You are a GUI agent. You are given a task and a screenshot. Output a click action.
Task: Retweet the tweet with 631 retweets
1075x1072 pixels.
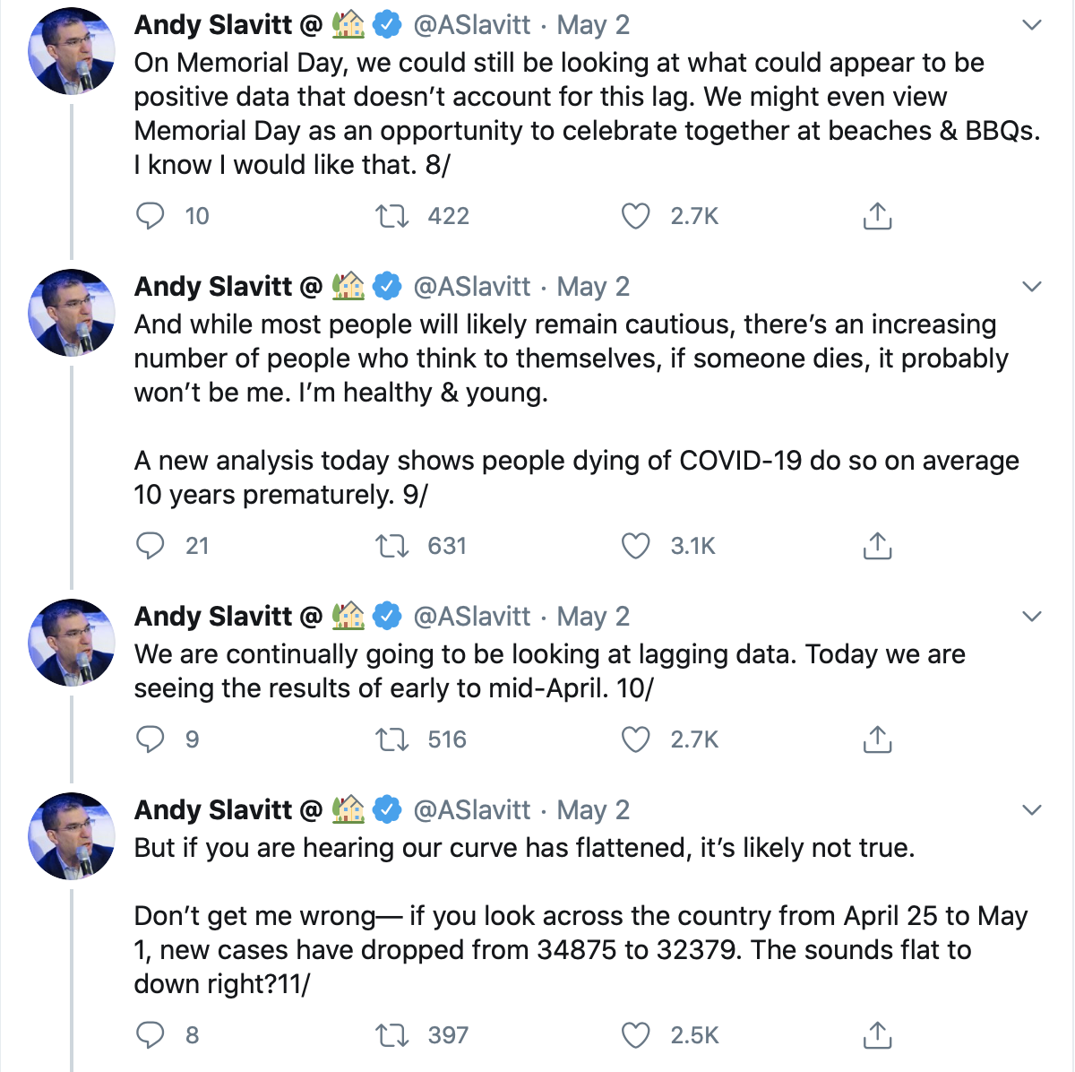click(391, 546)
